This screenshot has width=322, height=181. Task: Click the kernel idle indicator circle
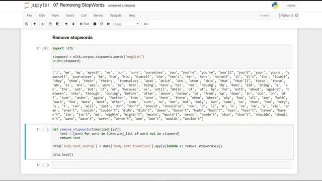(296, 16)
